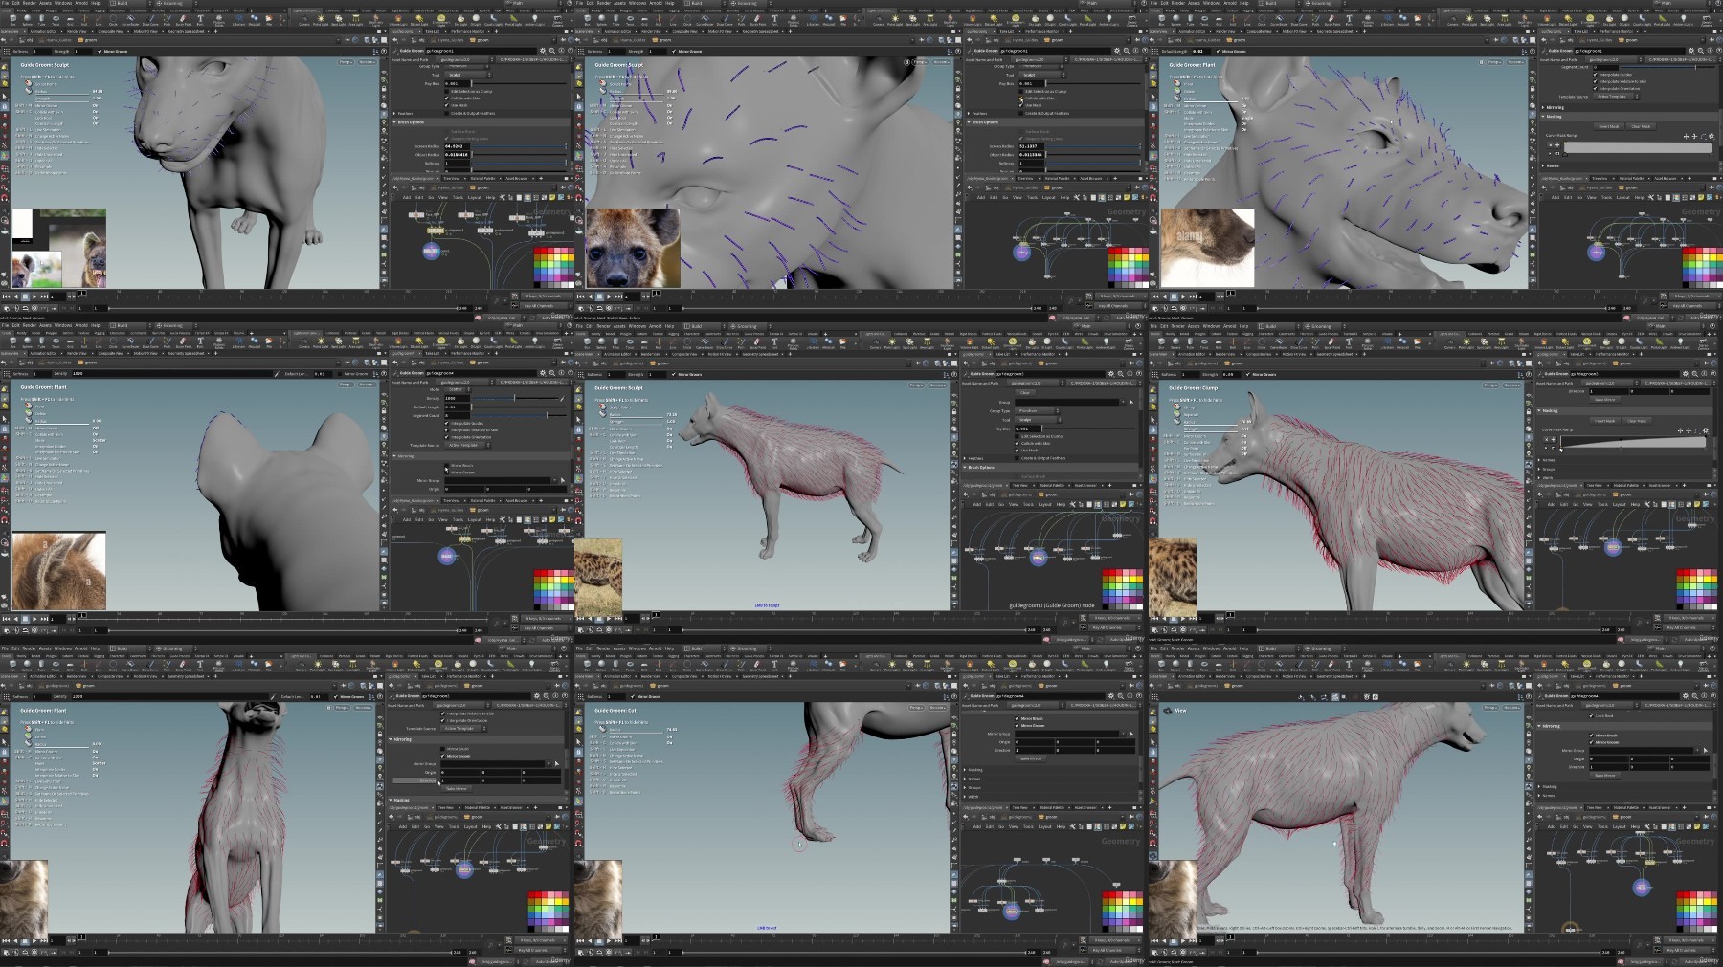1723x967 pixels.
Task: Toggle Interpolate Guides checkbox in top-right window
Action: [1596, 75]
